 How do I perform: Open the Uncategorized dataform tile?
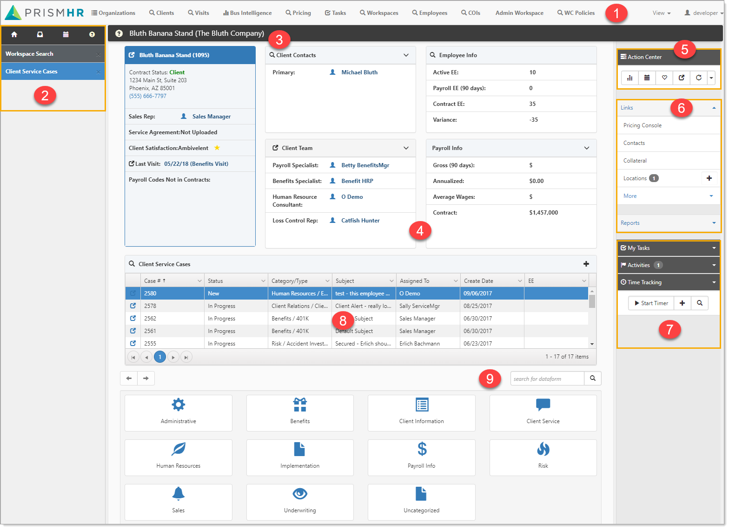click(x=422, y=502)
